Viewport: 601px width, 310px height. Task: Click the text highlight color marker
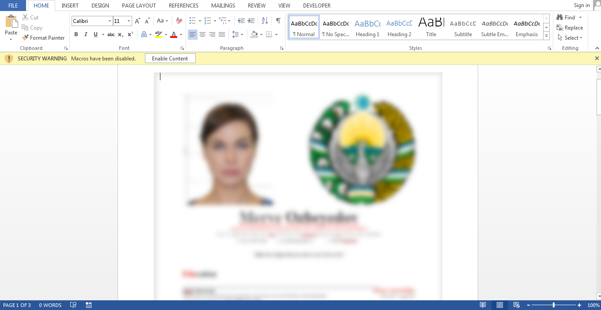point(159,34)
